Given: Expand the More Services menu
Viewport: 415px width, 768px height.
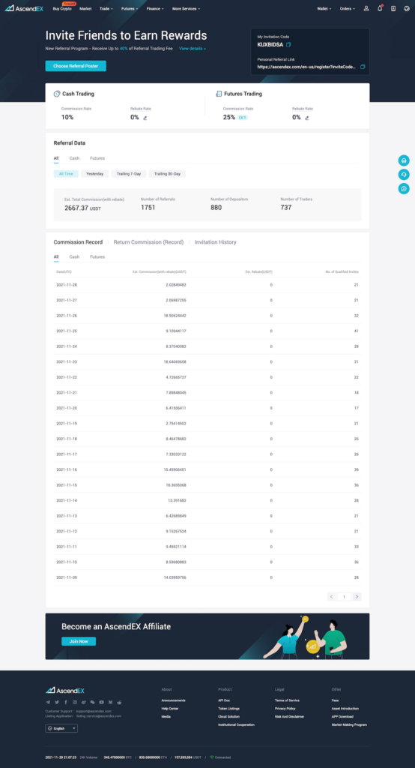Looking at the screenshot, I should pos(185,9).
